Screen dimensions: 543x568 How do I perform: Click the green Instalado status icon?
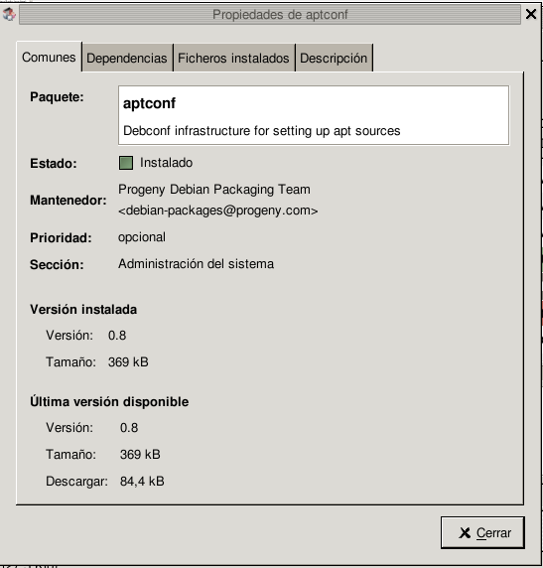pyautogui.click(x=126, y=163)
